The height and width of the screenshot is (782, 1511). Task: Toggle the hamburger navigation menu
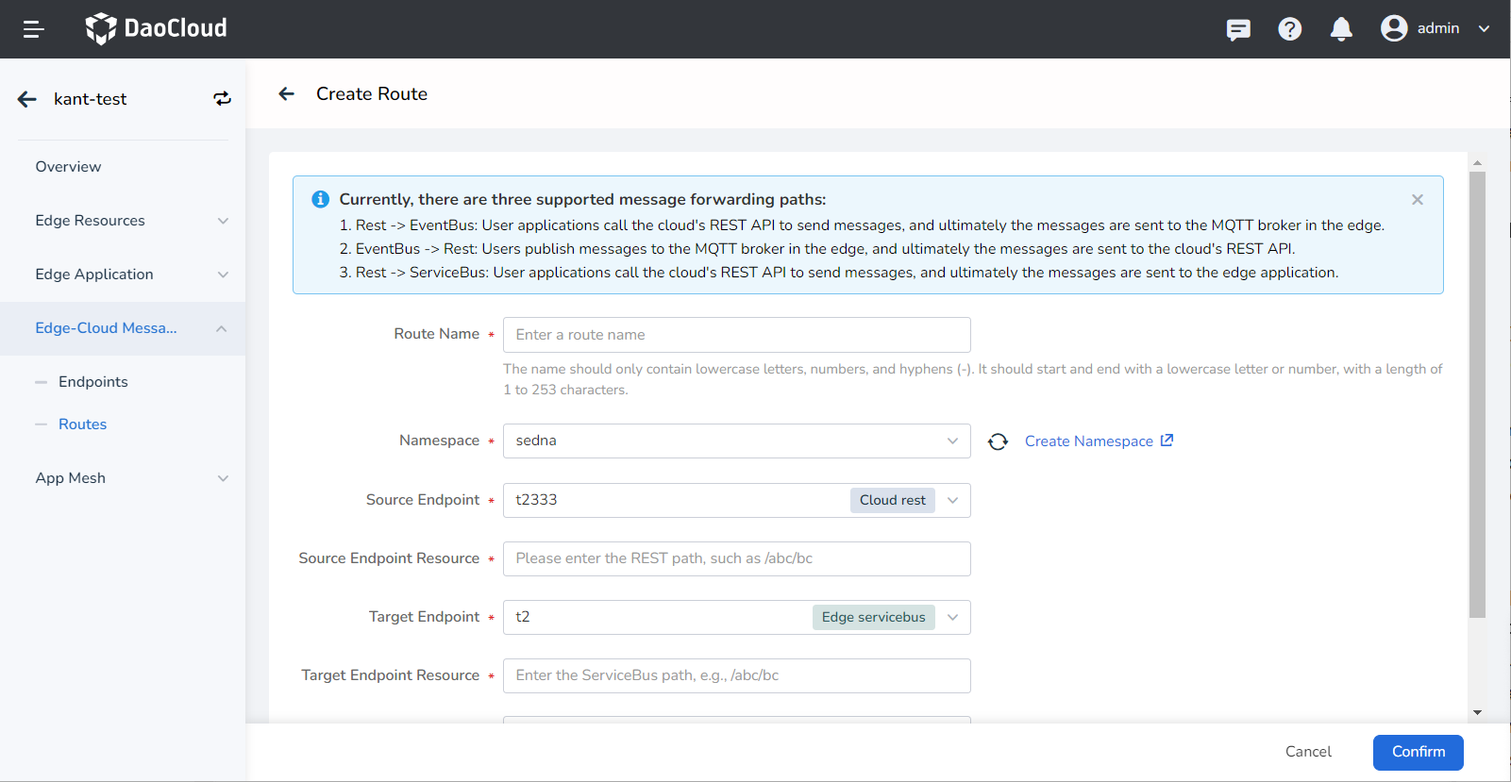coord(34,29)
